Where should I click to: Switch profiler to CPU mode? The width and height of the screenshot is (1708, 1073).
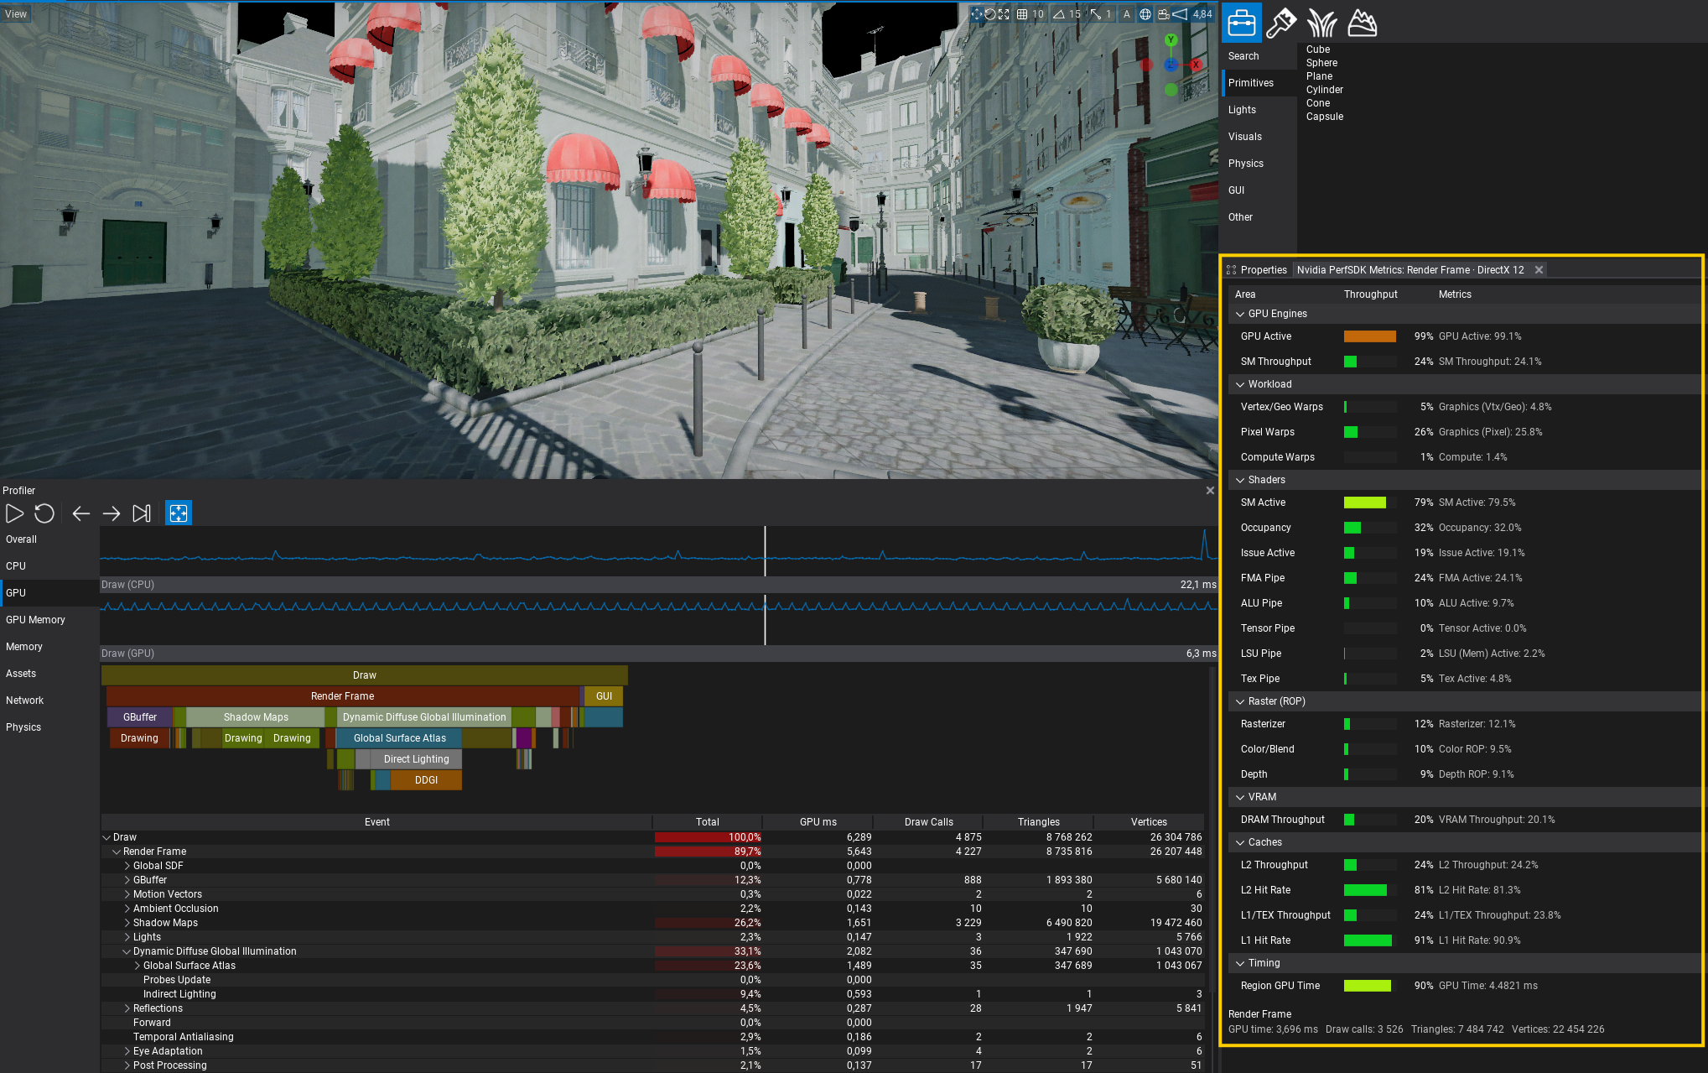tap(49, 566)
